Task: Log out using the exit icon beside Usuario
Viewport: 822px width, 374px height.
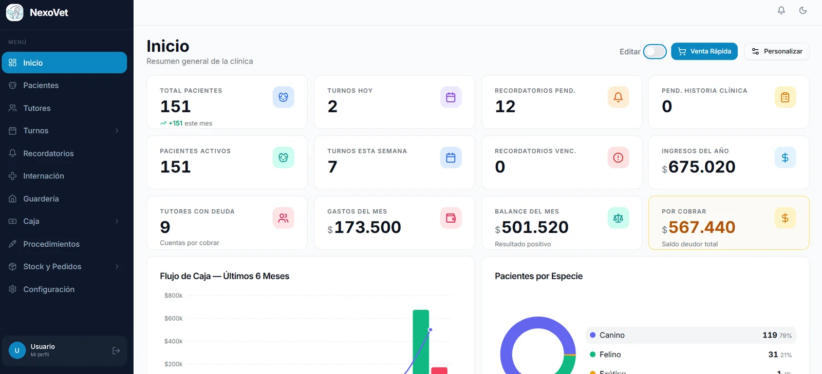Action: tap(116, 350)
